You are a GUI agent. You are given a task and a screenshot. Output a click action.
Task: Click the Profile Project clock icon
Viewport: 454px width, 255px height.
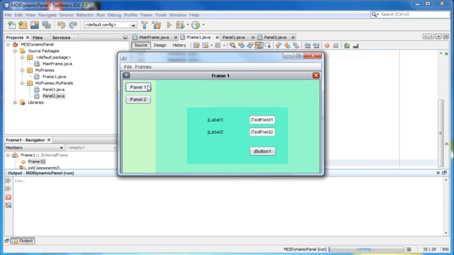point(195,25)
